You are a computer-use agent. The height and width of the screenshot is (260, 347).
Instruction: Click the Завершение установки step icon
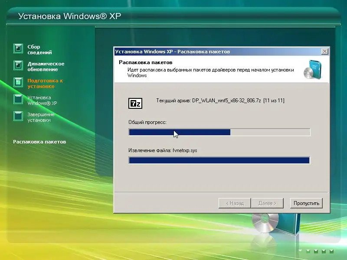tap(18, 116)
